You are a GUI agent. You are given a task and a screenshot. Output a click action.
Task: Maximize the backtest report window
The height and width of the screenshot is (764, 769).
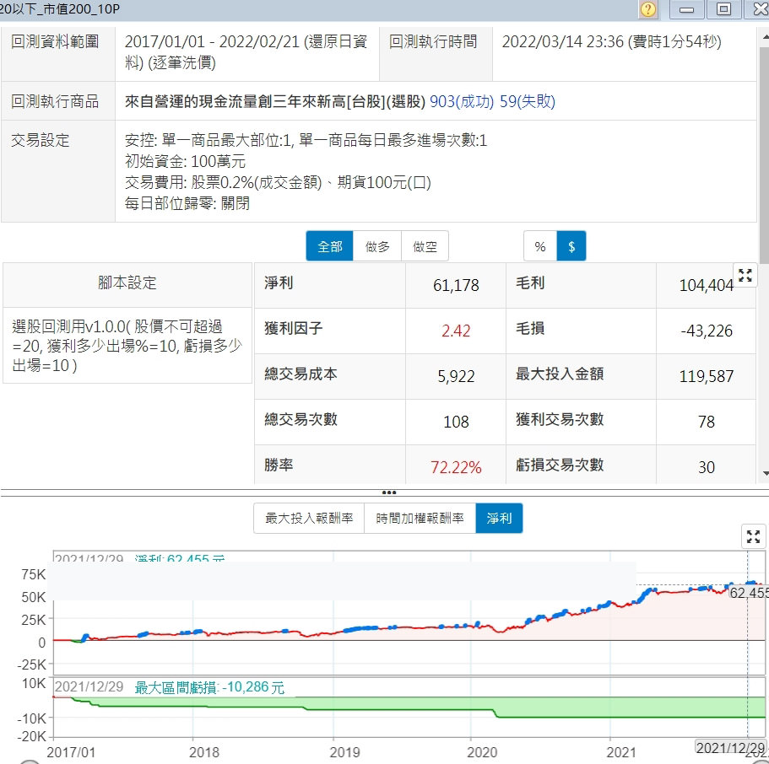(x=723, y=9)
